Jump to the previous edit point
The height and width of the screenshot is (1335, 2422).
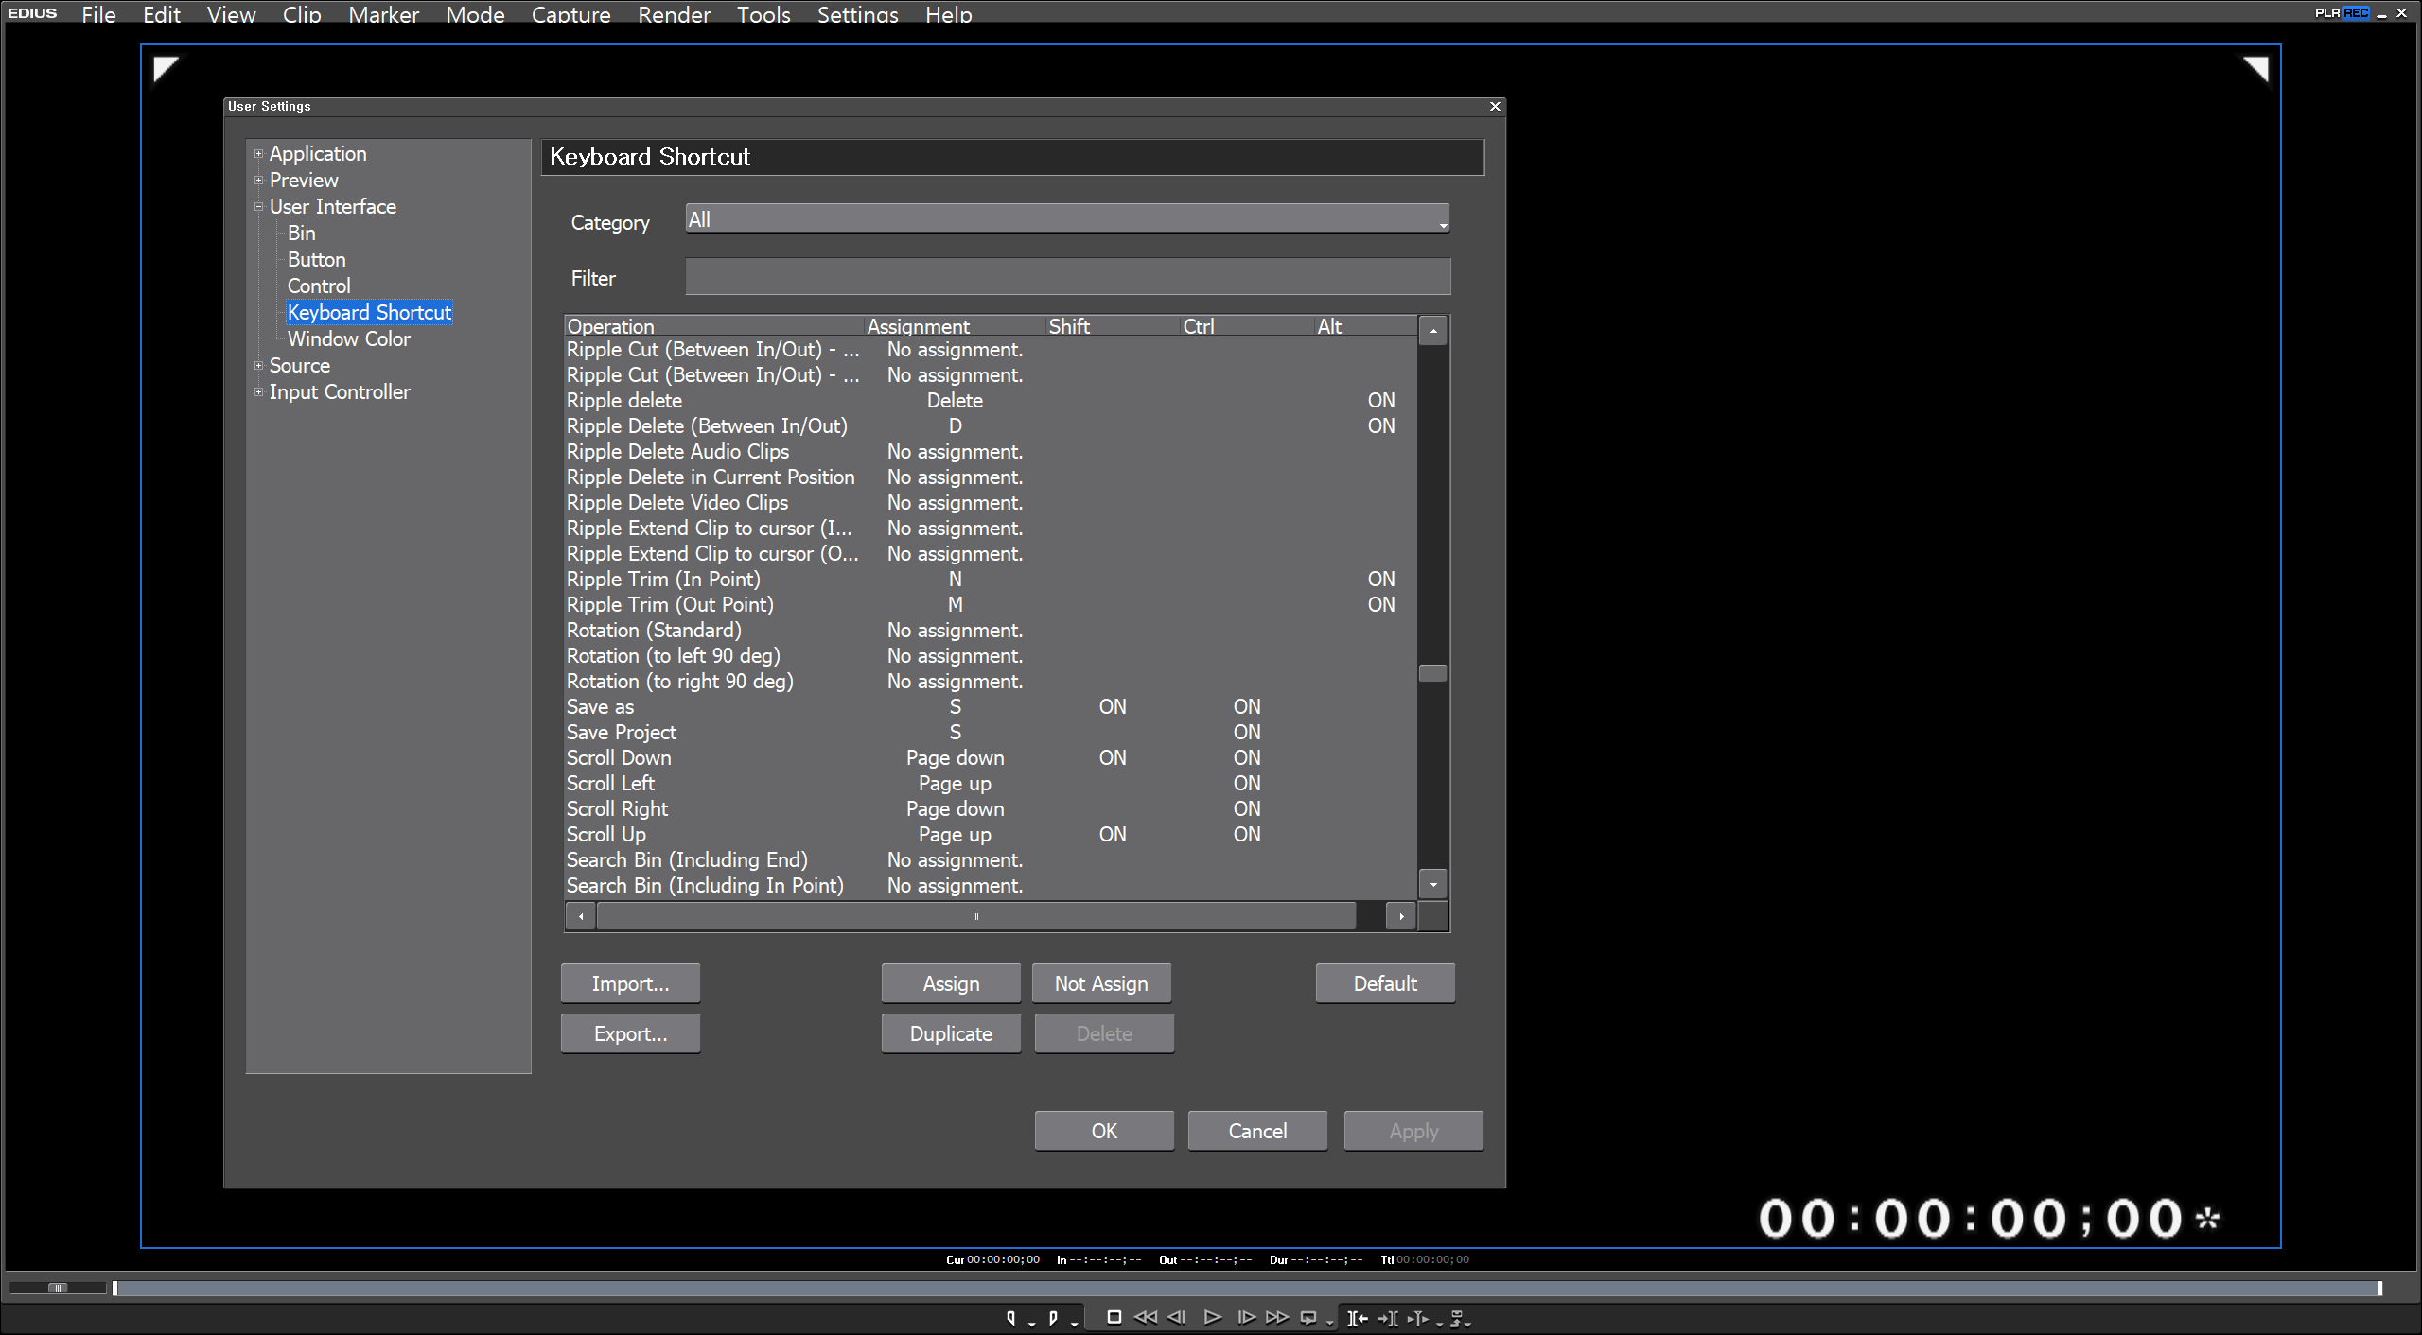click(x=1358, y=1318)
